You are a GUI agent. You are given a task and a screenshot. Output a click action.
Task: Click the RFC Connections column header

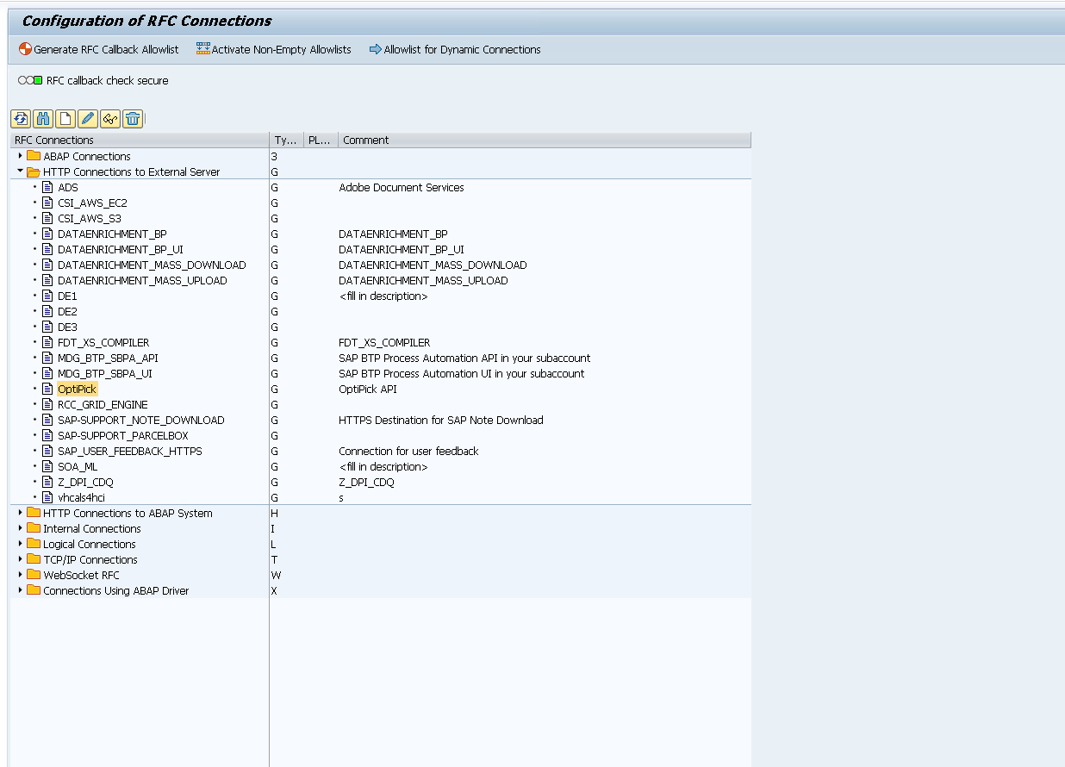tap(54, 140)
